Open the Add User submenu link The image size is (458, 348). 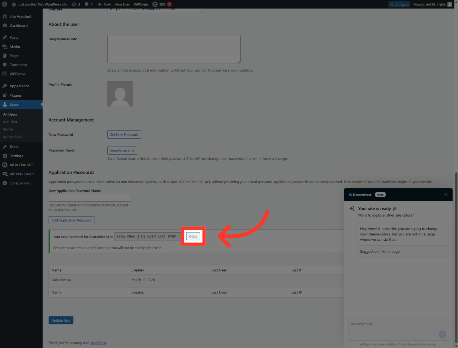[x=10, y=122]
